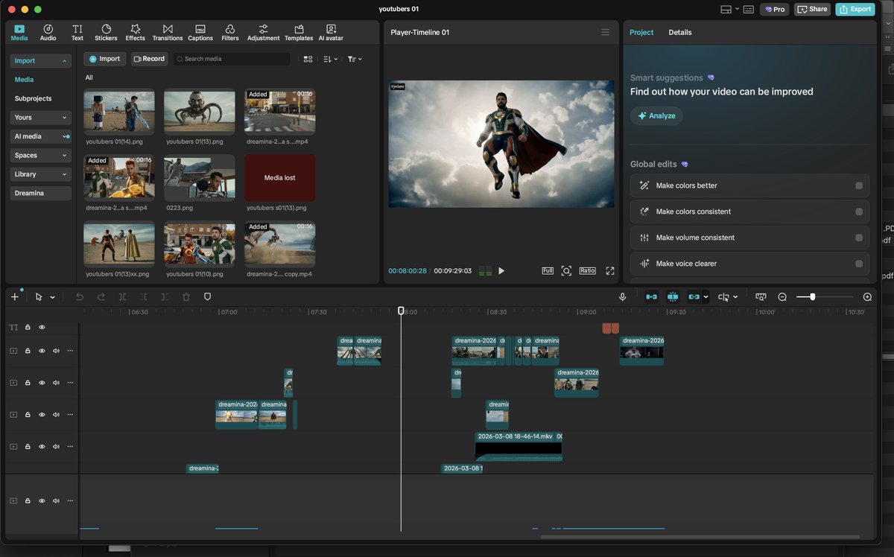894x557 pixels.
Task: Click the Export button
Action: pos(855,9)
